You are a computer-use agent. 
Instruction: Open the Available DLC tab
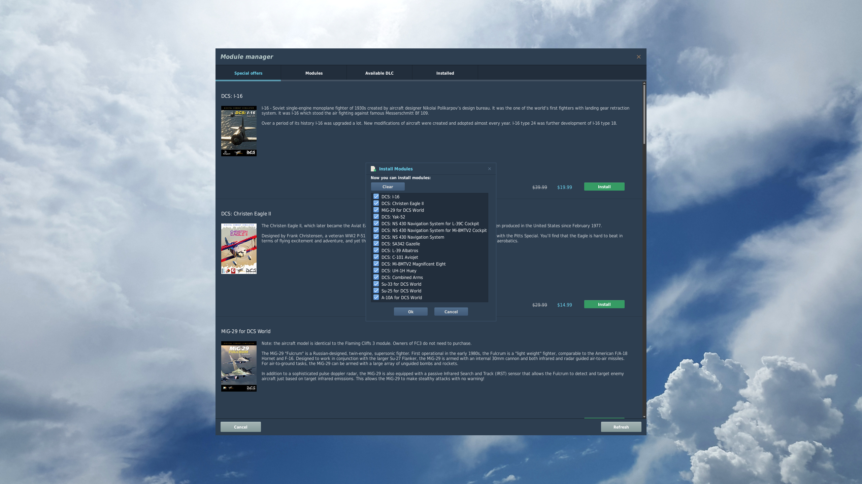point(379,73)
